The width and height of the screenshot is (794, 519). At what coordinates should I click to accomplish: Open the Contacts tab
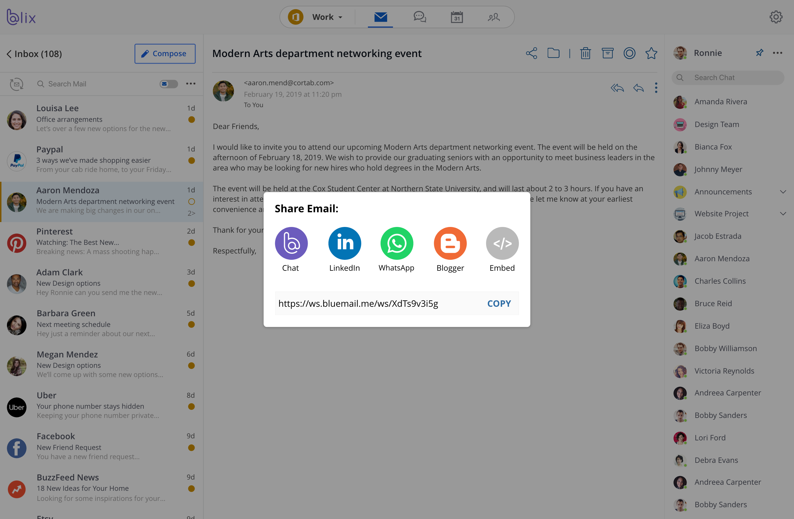494,17
